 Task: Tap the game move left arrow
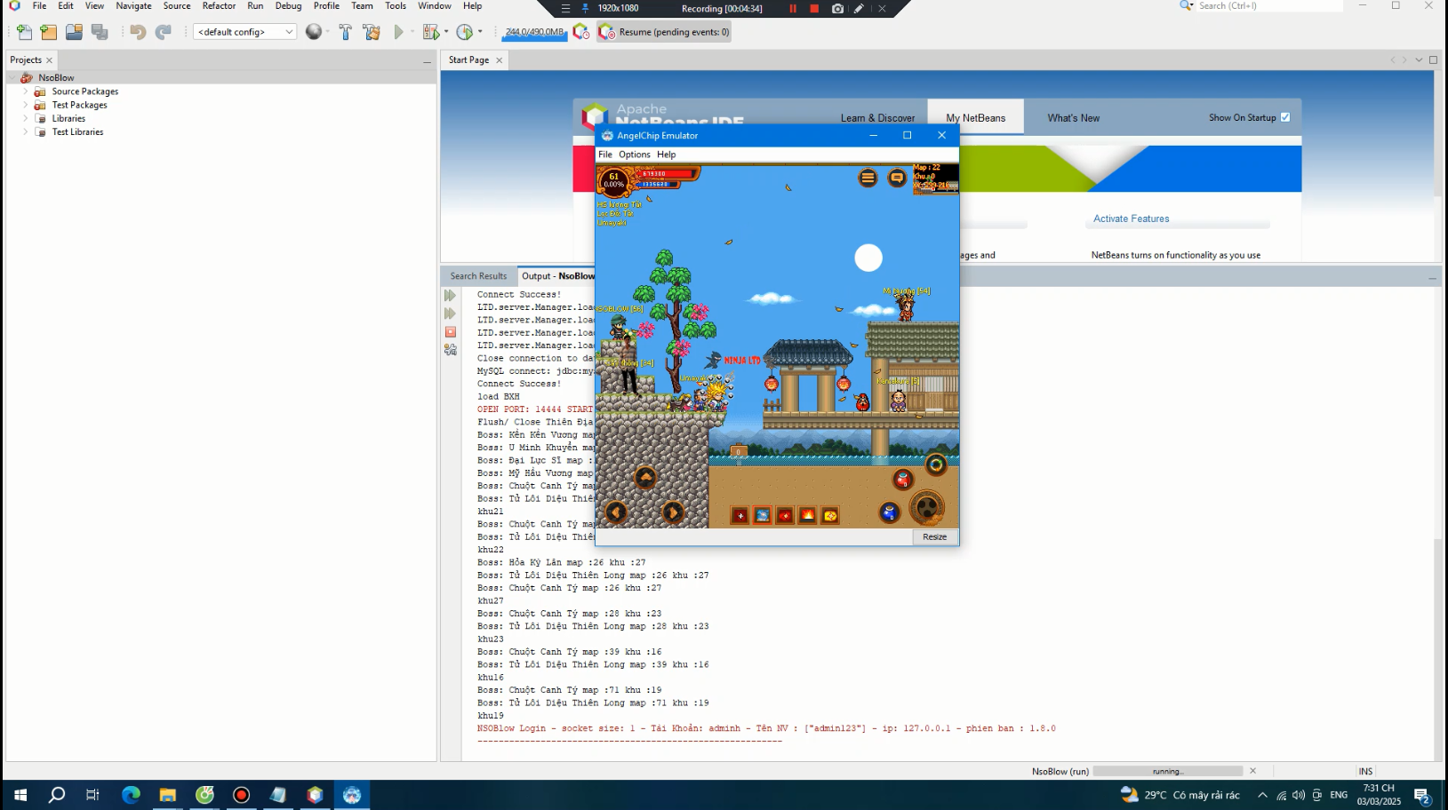[616, 512]
